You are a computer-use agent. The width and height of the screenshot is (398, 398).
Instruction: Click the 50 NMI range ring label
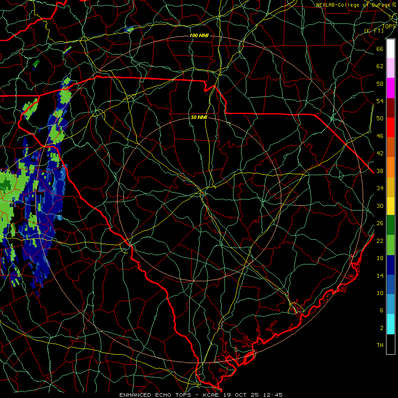199,118
